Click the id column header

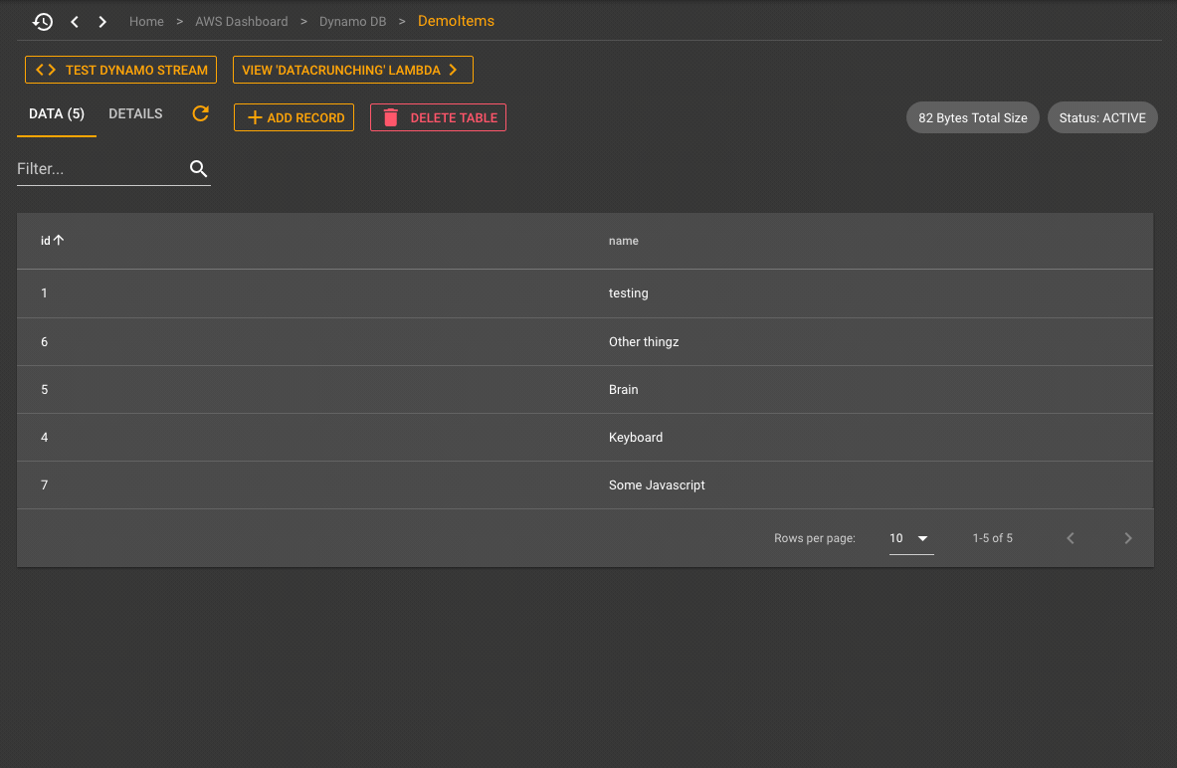click(45, 241)
